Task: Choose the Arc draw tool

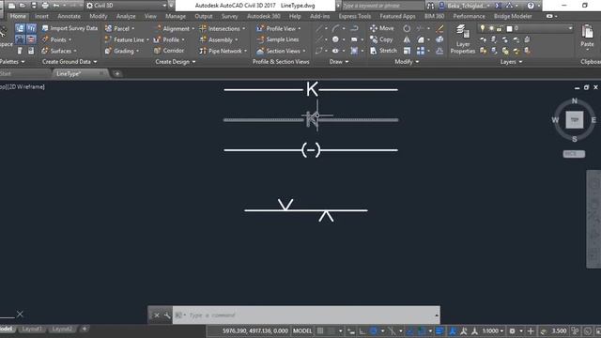Action: (335, 28)
